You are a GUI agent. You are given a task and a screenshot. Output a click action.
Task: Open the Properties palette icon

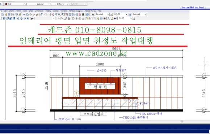click(67, 14)
